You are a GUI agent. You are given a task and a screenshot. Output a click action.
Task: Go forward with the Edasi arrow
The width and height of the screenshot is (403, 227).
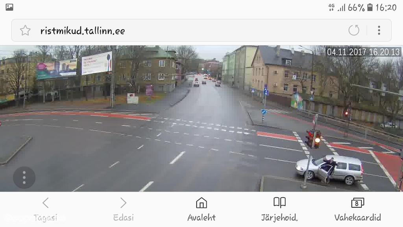123,203
